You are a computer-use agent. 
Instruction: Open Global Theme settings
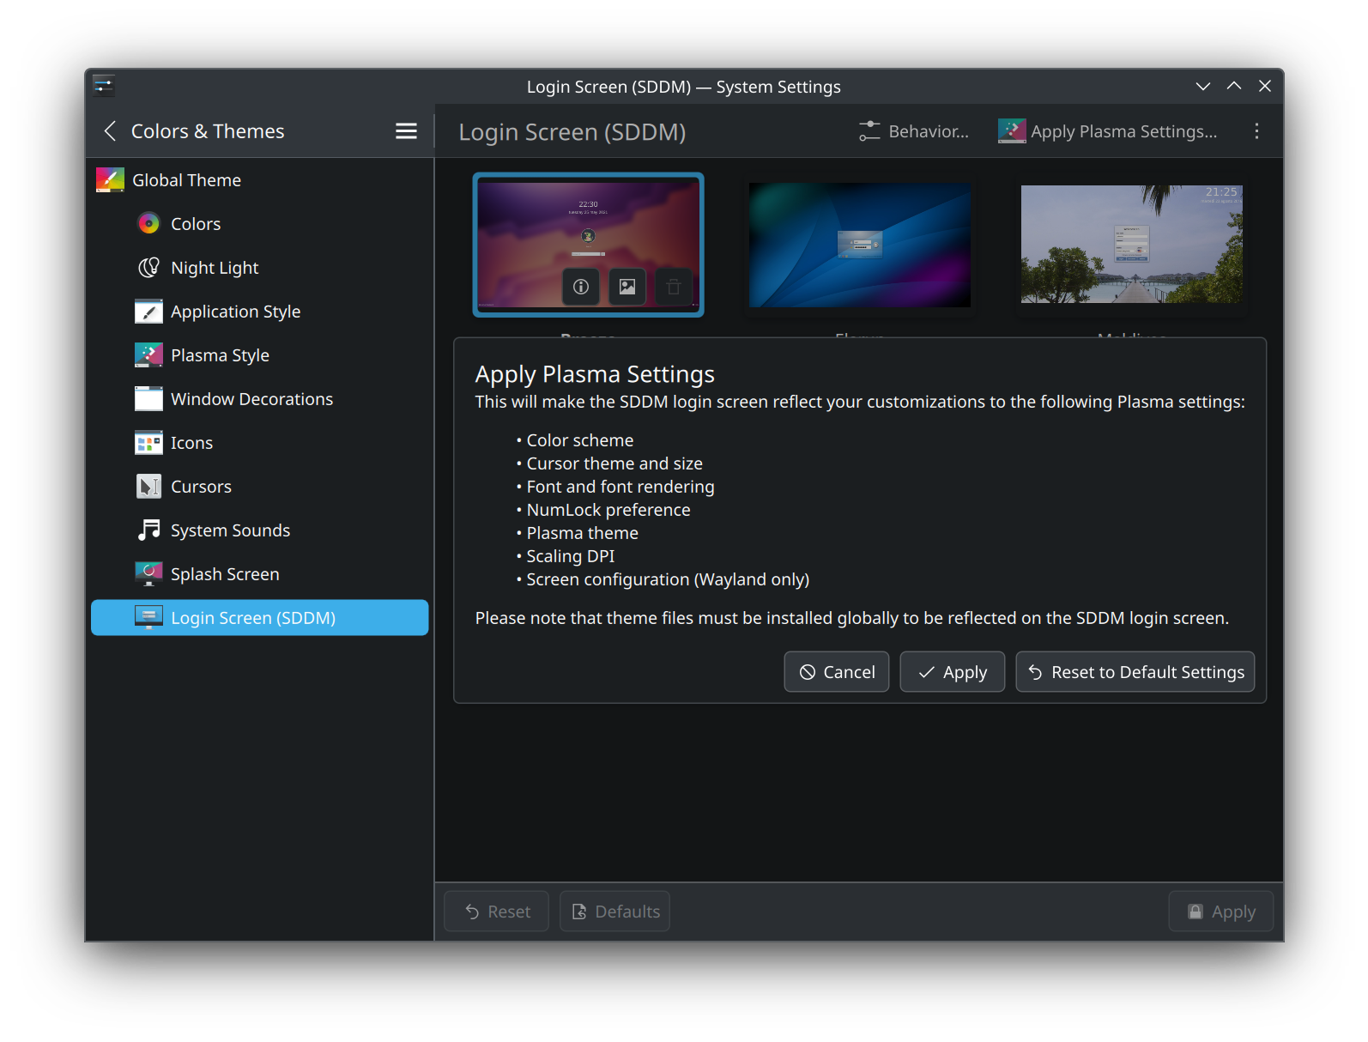click(x=259, y=180)
